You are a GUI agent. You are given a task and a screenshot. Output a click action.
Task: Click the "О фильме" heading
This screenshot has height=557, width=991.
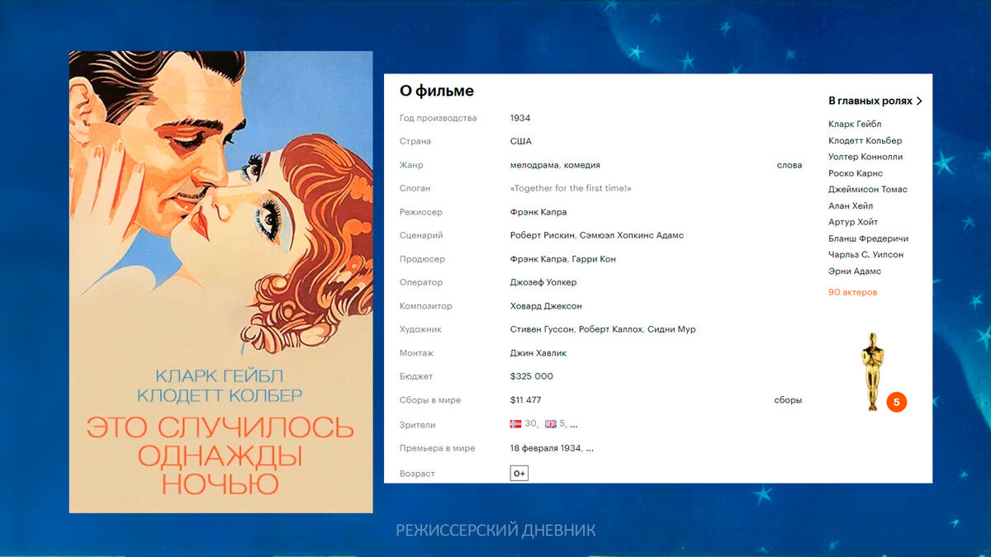pos(437,91)
